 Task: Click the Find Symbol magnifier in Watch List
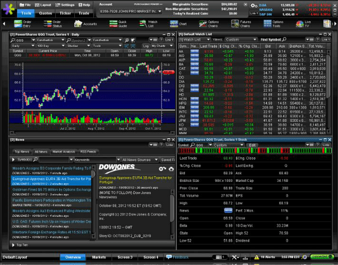tap(284, 39)
